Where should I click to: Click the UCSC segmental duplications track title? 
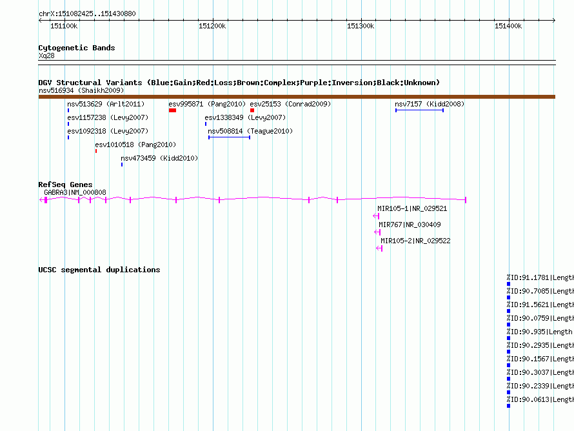99,270
